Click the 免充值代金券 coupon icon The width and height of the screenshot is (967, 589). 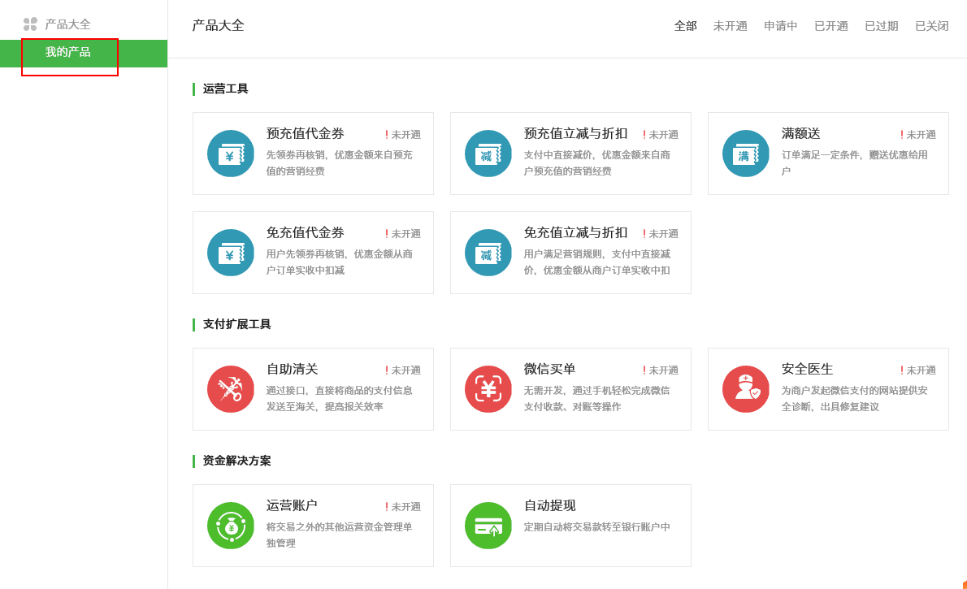tap(231, 253)
